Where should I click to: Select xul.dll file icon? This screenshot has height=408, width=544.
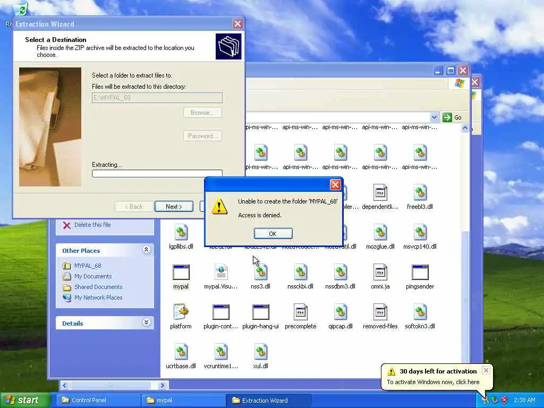[x=260, y=352]
